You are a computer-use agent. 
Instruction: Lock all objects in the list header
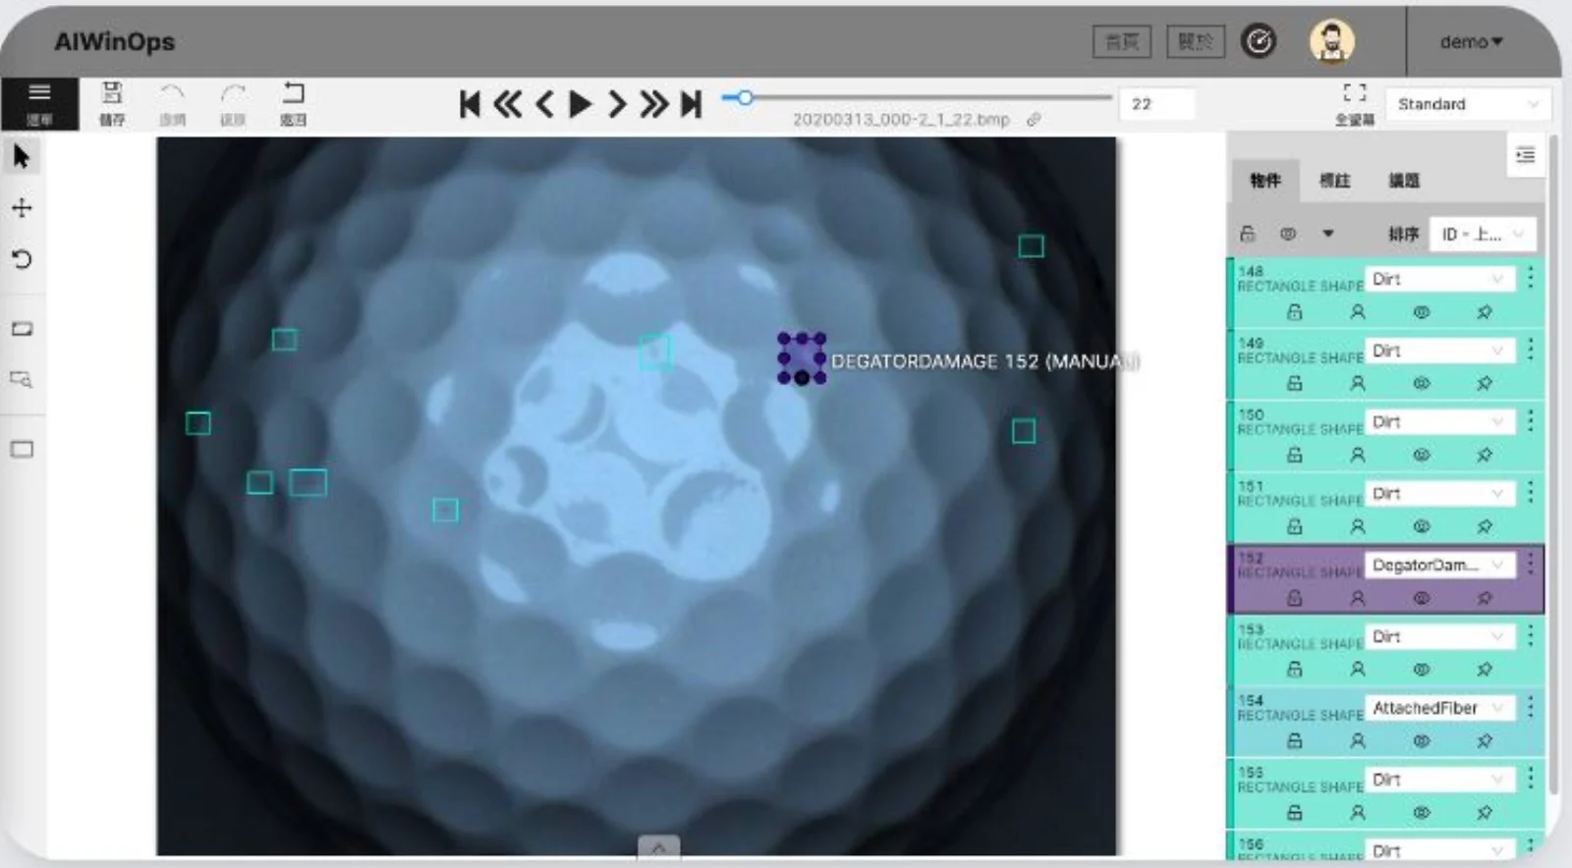point(1248,234)
